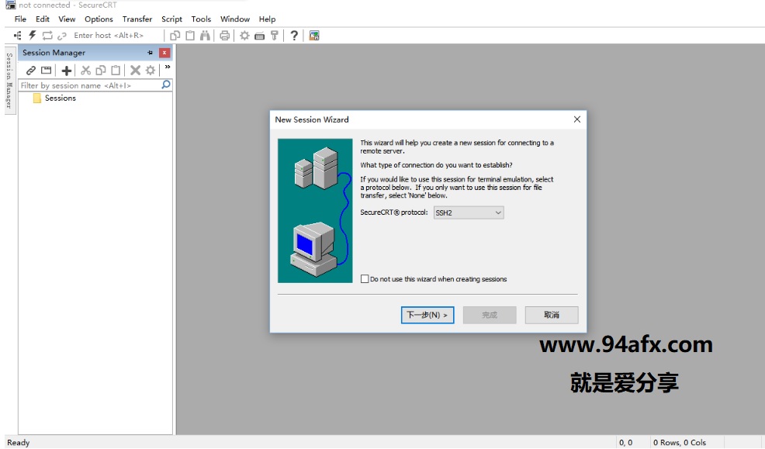Open the Transfer menu
This screenshot has width=765, height=449.
click(x=137, y=19)
